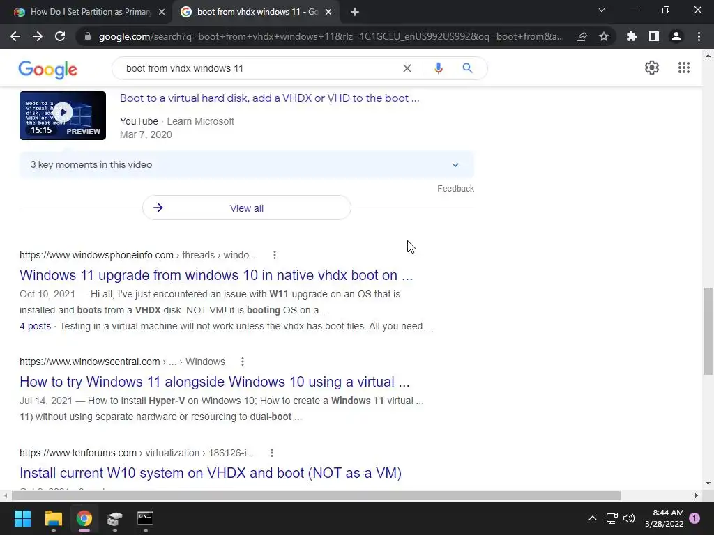714x535 pixels.
Task: Click the scrollbar down arrow
Action: (708, 483)
